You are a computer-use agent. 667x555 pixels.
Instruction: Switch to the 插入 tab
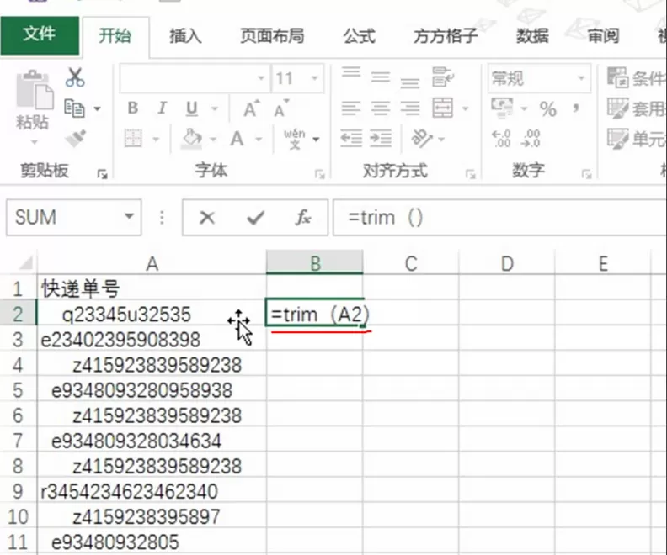pos(185,35)
